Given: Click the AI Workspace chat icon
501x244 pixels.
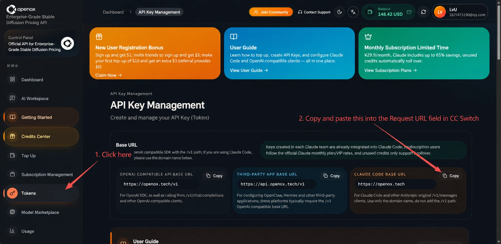Looking at the screenshot, I should [x=12, y=98].
